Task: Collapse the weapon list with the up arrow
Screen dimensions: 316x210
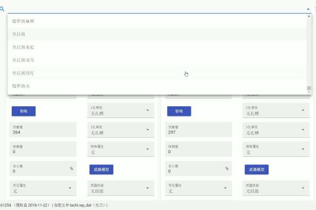Action: pyautogui.click(x=308, y=9)
